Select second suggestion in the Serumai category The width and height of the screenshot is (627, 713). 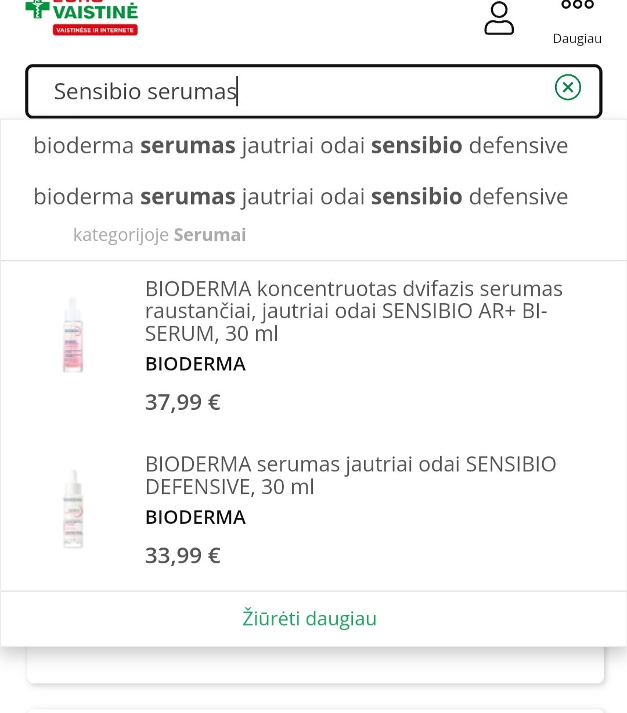point(301,197)
